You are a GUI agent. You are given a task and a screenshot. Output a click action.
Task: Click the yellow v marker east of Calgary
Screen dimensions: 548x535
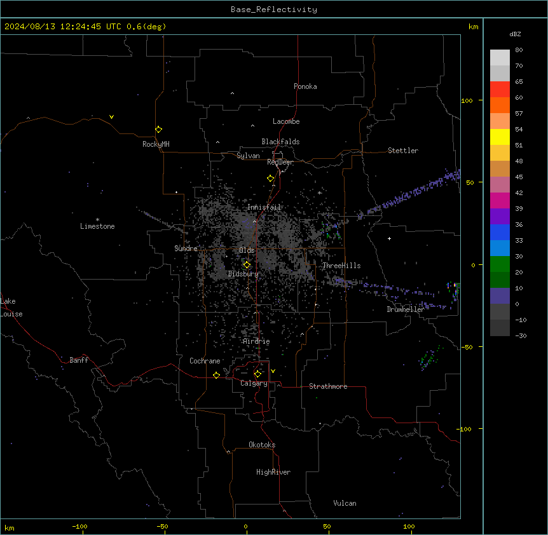click(273, 371)
